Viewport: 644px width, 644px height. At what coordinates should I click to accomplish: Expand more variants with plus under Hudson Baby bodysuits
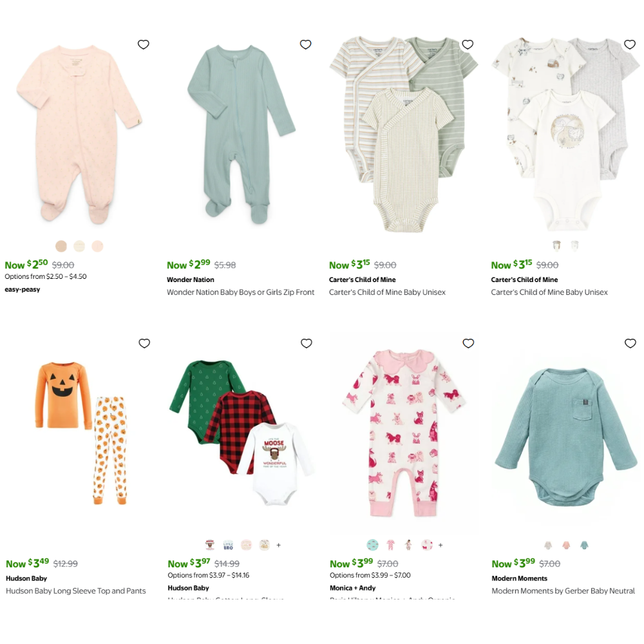(278, 545)
